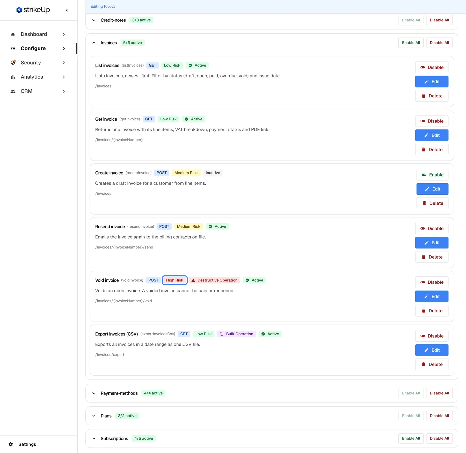Click the Settings gear icon

pyautogui.click(x=11, y=444)
